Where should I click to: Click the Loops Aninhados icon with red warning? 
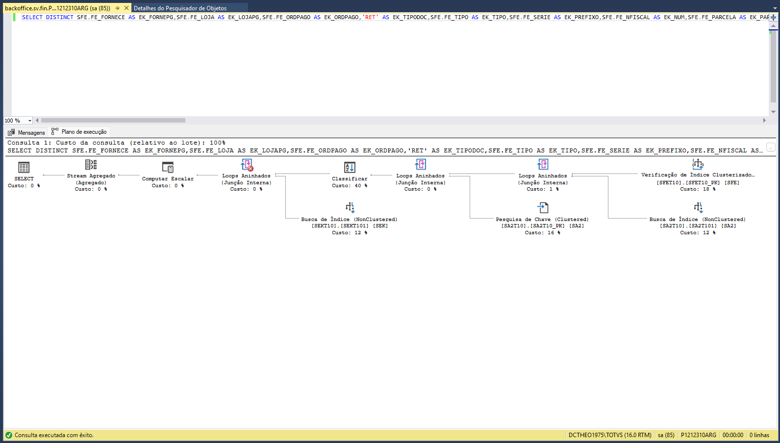click(x=247, y=165)
